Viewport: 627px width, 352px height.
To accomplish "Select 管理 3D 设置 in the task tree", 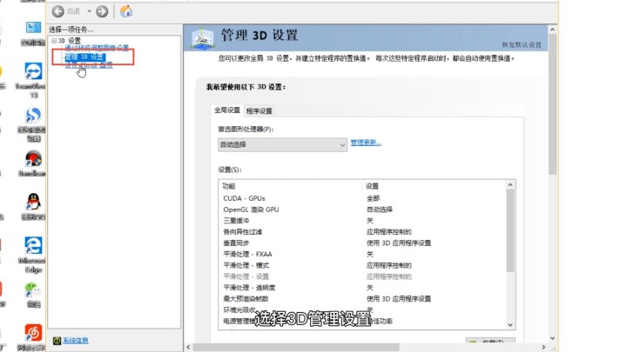I will coord(84,57).
